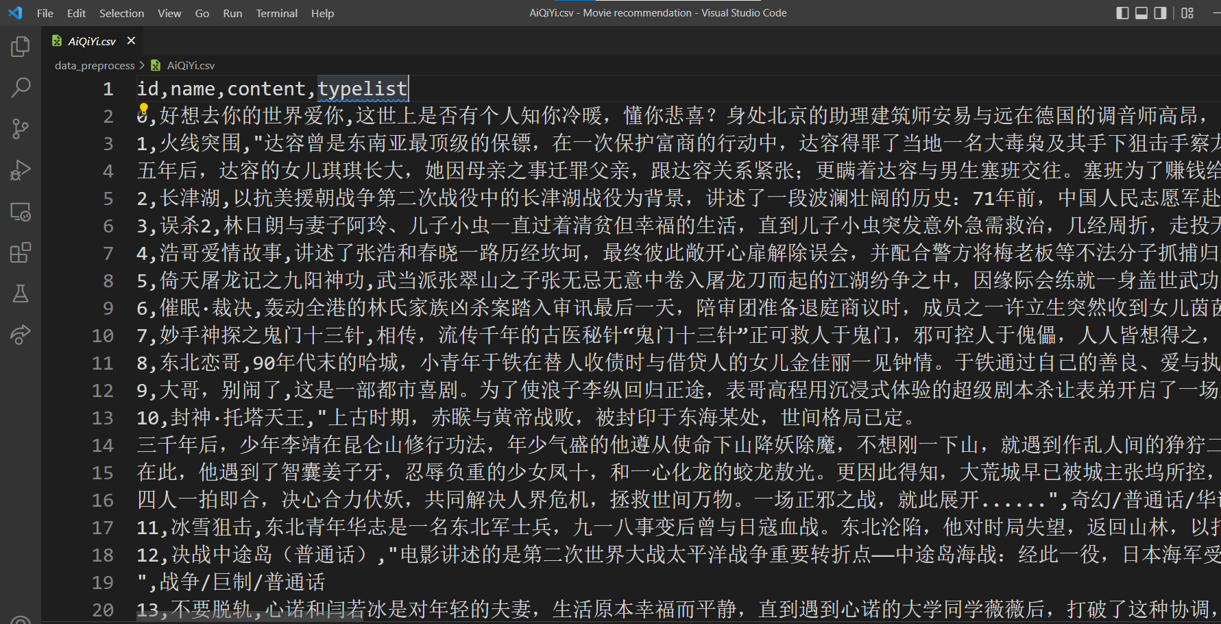1221x624 pixels.
Task: Toggle the bottom panel layout
Action: pos(1141,13)
